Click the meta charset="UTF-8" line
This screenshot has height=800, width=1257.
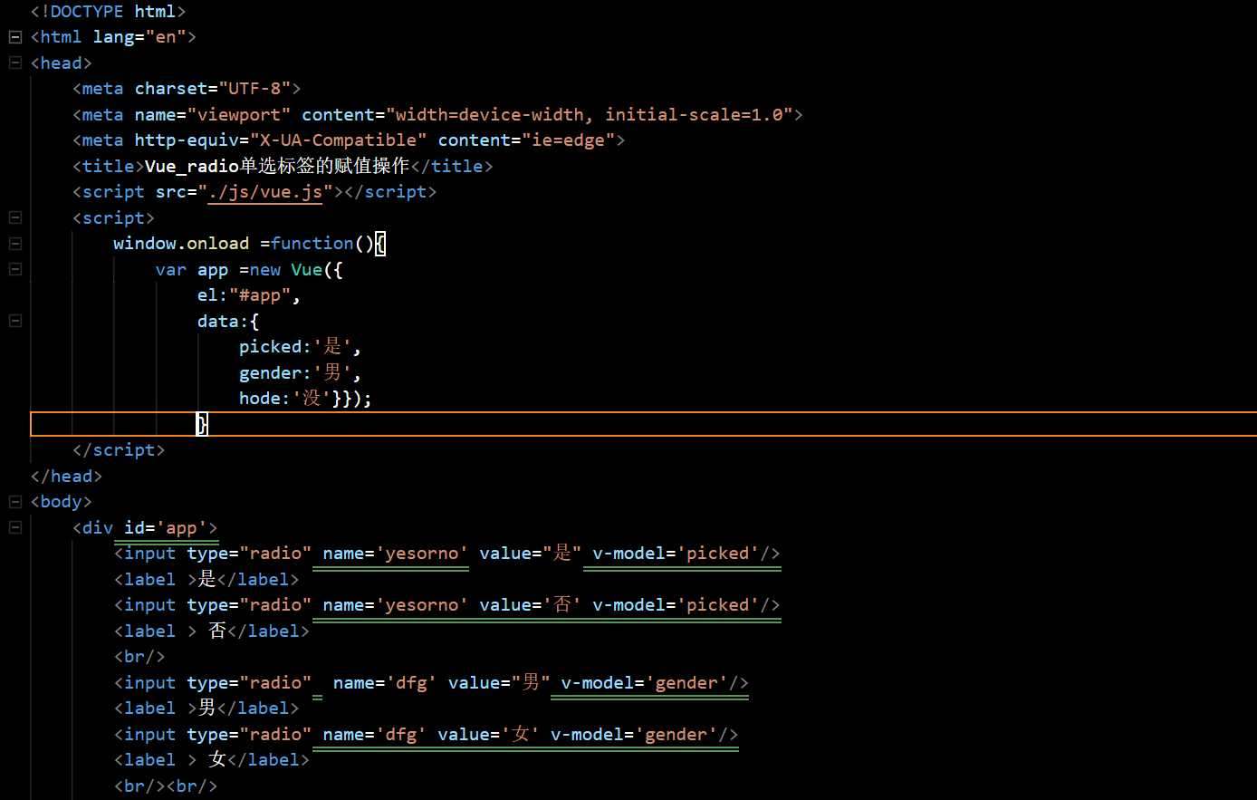[x=187, y=89]
